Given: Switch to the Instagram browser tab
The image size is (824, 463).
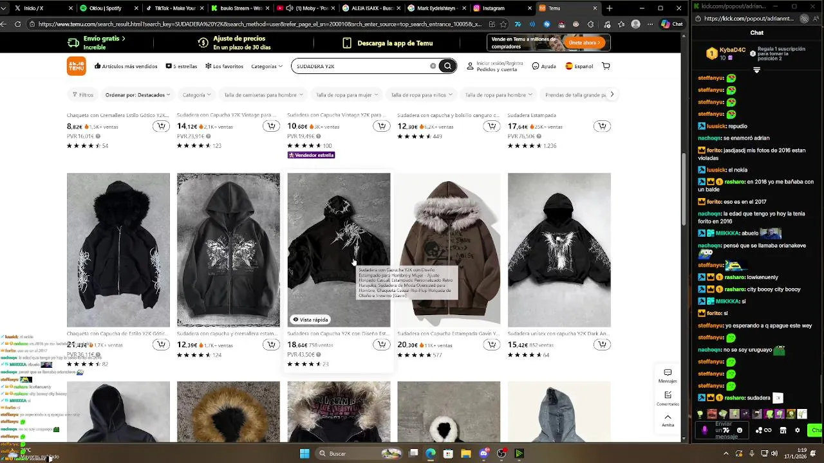Looking at the screenshot, I should tap(501, 8).
